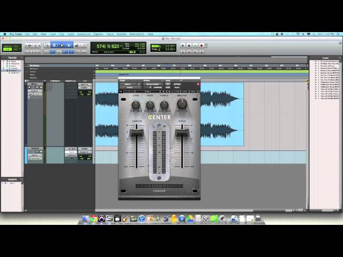The image size is (343, 257).
Task: Click the Waves A->B copy button
Action: pyautogui.click(x=177, y=92)
